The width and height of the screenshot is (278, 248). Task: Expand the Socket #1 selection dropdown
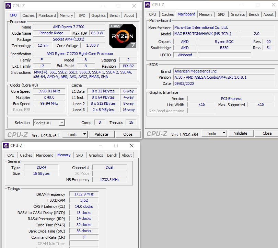(x=62, y=123)
